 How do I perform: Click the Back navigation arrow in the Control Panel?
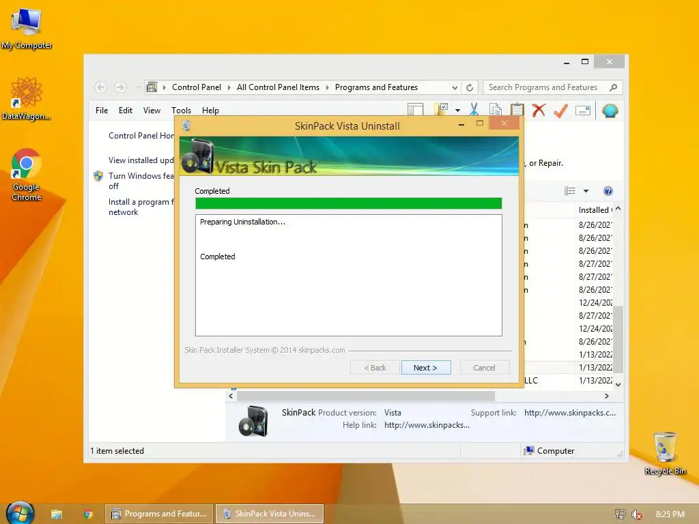click(x=100, y=87)
